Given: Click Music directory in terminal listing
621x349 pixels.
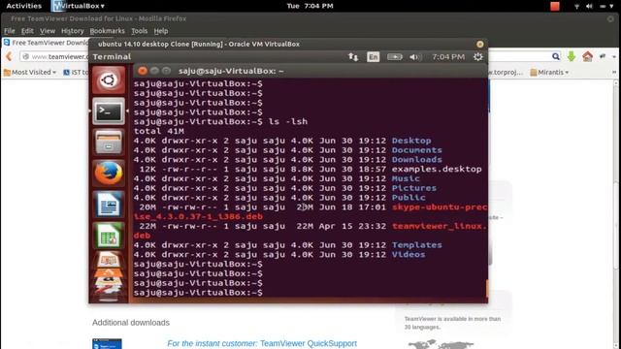Looking at the screenshot, I should click(x=406, y=178).
